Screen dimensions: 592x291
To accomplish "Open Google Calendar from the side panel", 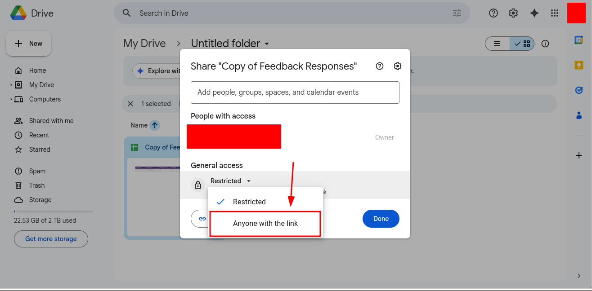I will coord(579,40).
